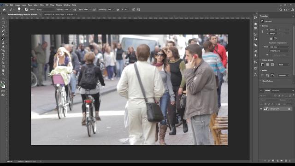The width and height of the screenshot is (295, 166).
Task: Collapse the Quick Actions section
Action: 260,81
